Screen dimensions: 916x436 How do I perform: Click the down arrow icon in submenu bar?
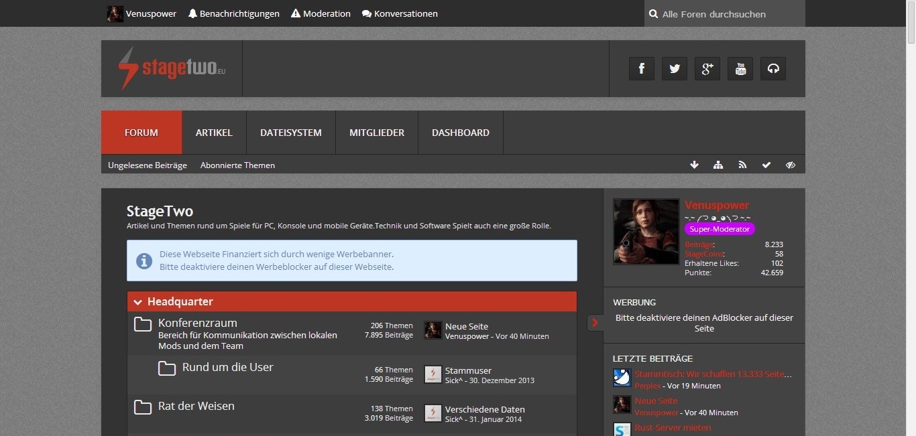pos(694,165)
